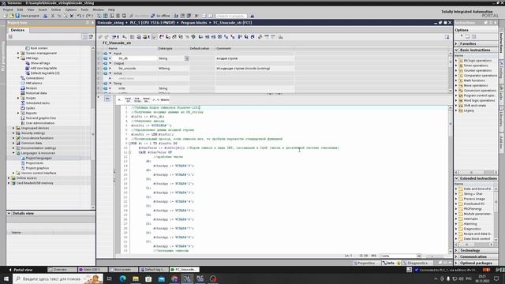Select the Main (OB1) editor tab in bottom bar
Screen dimensions: 505x284
(93, 270)
